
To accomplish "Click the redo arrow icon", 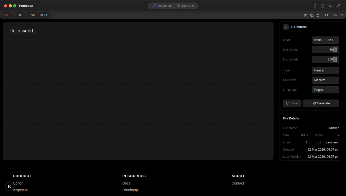I will [341, 15].
